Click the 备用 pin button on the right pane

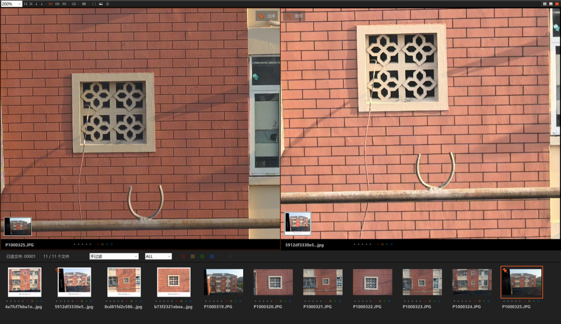[295, 16]
